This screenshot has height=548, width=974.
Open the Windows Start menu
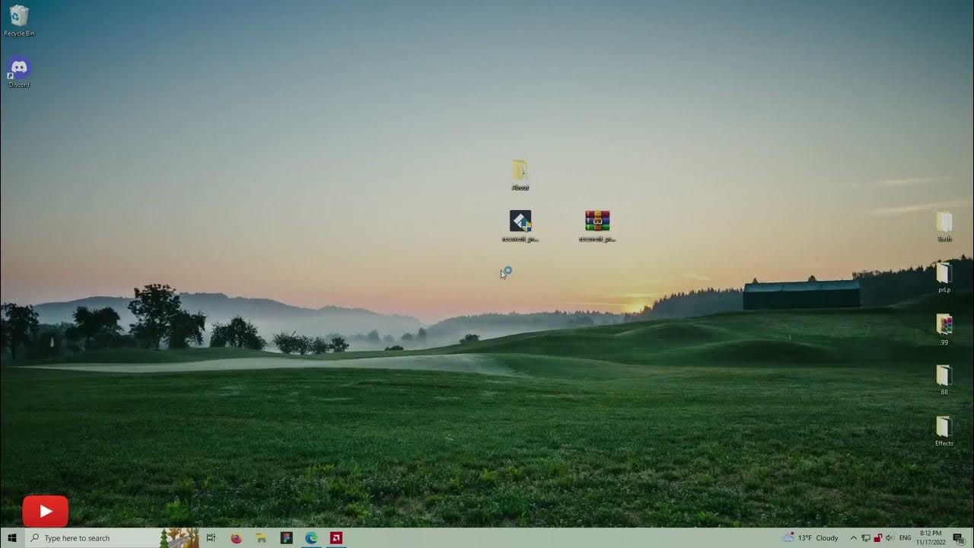point(12,538)
